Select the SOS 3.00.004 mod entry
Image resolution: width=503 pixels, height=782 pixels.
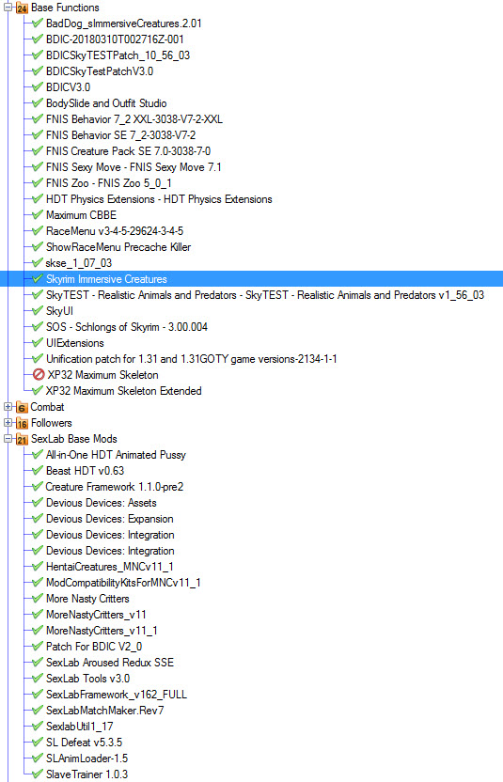[x=127, y=327]
